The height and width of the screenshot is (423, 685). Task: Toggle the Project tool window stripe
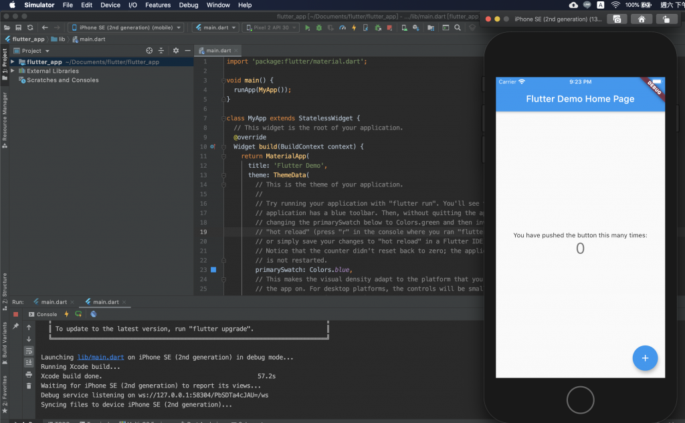5,64
